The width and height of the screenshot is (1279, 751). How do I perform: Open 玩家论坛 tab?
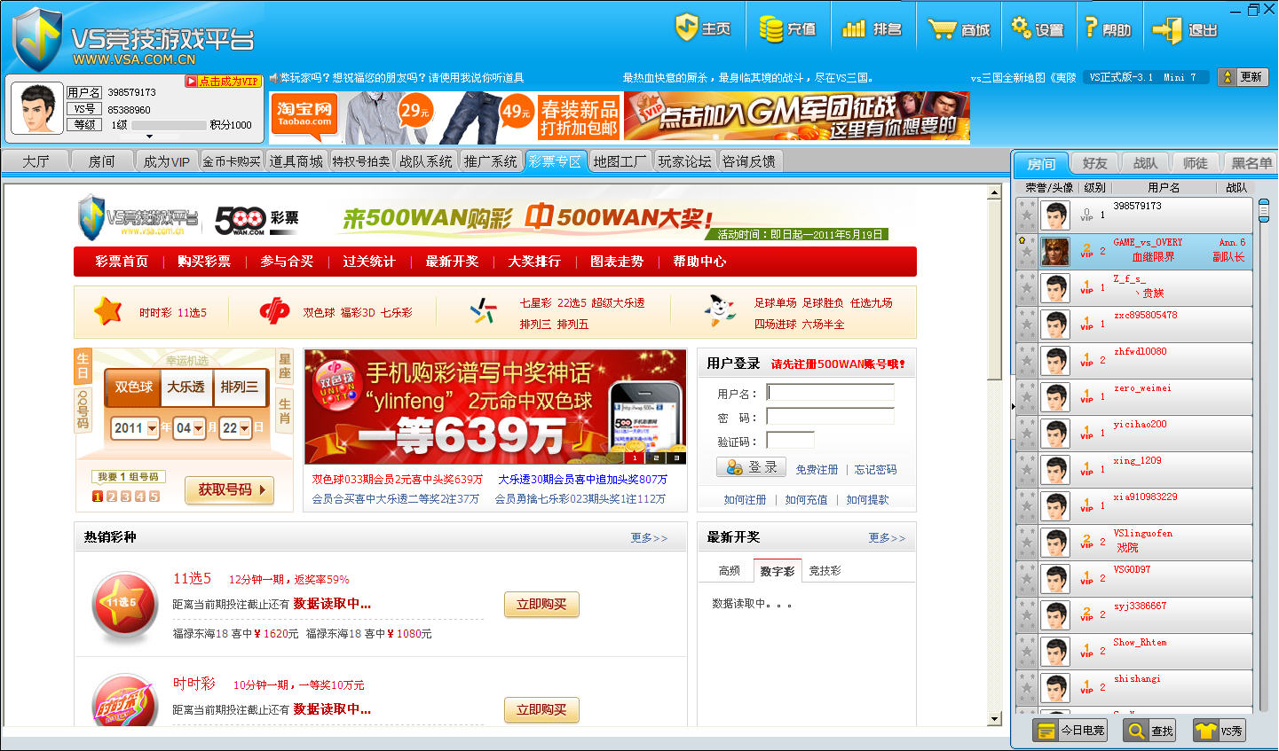[685, 161]
